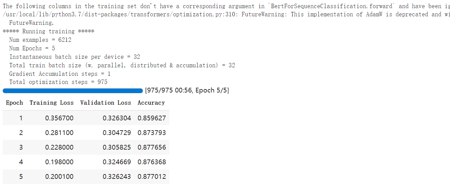Select final accuracy value 0.877012

coord(152,177)
